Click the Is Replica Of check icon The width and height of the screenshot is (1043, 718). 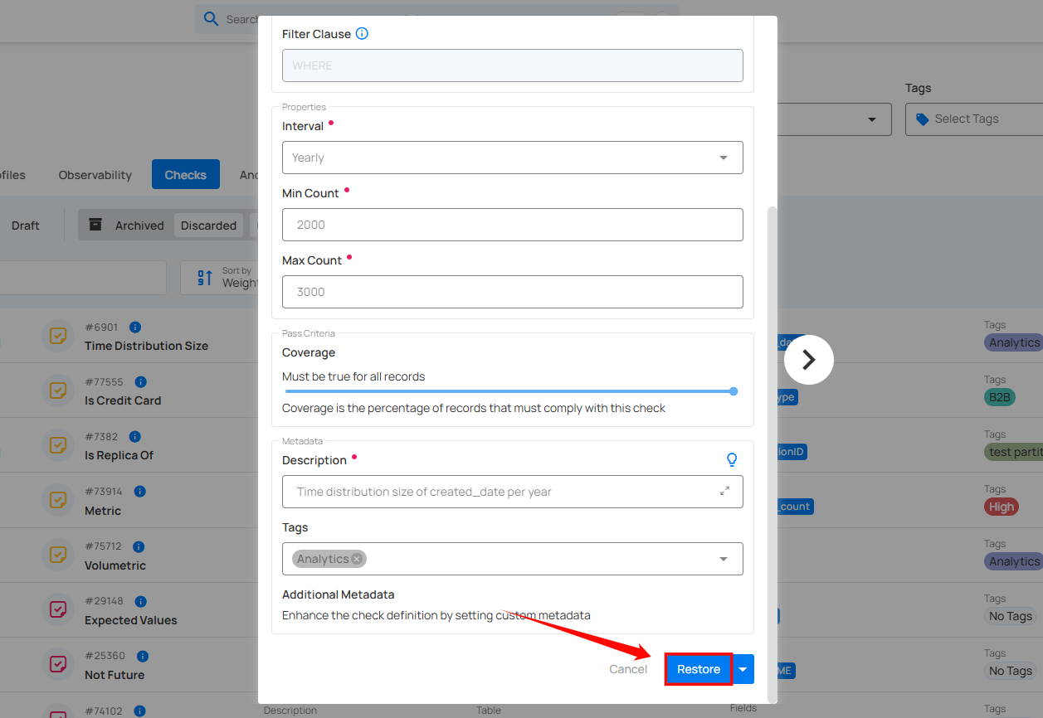[58, 445]
